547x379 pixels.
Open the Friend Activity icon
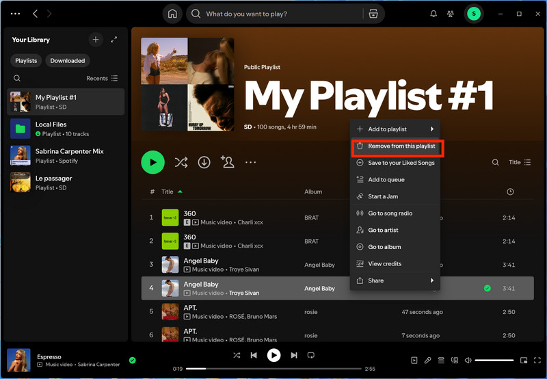point(451,14)
